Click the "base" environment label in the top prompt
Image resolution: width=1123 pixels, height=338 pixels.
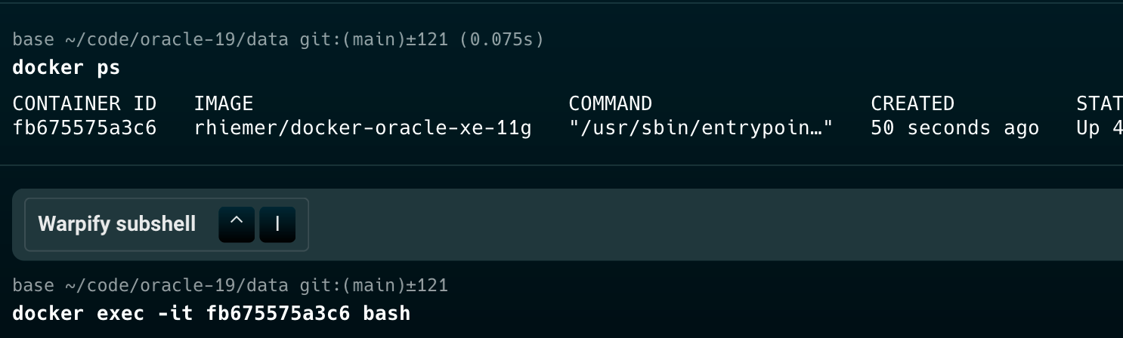point(33,39)
